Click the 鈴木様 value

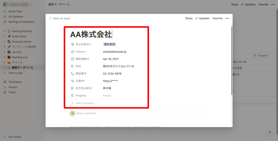[x=107, y=88]
